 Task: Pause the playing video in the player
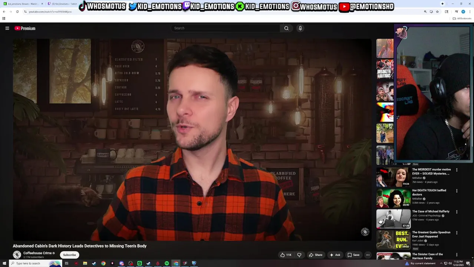(192, 140)
